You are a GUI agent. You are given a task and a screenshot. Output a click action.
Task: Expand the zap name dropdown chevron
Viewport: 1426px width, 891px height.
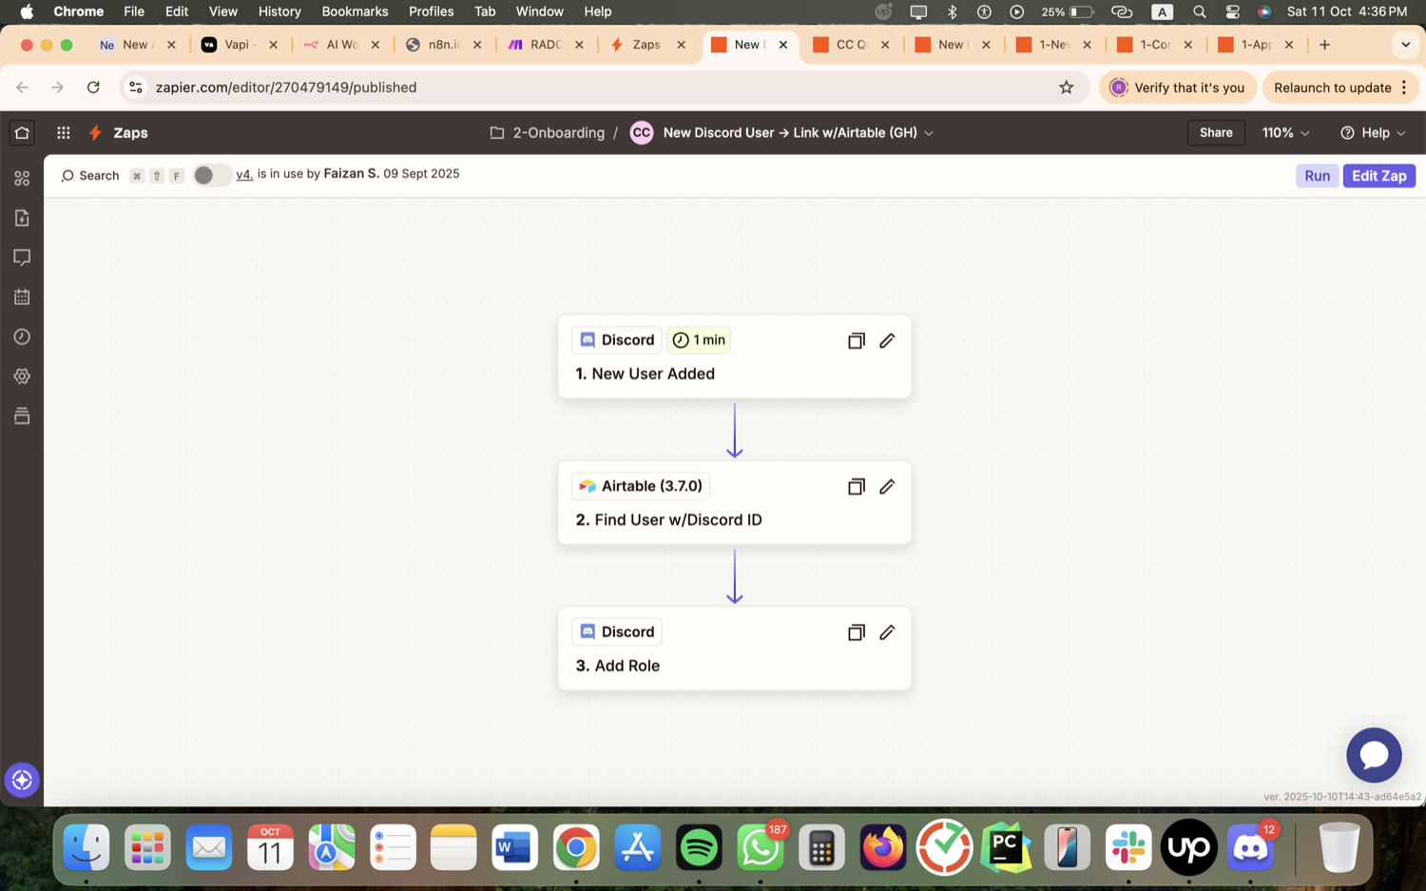(929, 133)
